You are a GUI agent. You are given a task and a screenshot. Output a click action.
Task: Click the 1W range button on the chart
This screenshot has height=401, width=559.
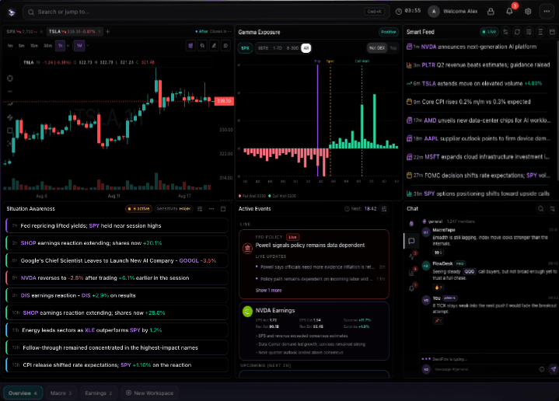click(79, 46)
